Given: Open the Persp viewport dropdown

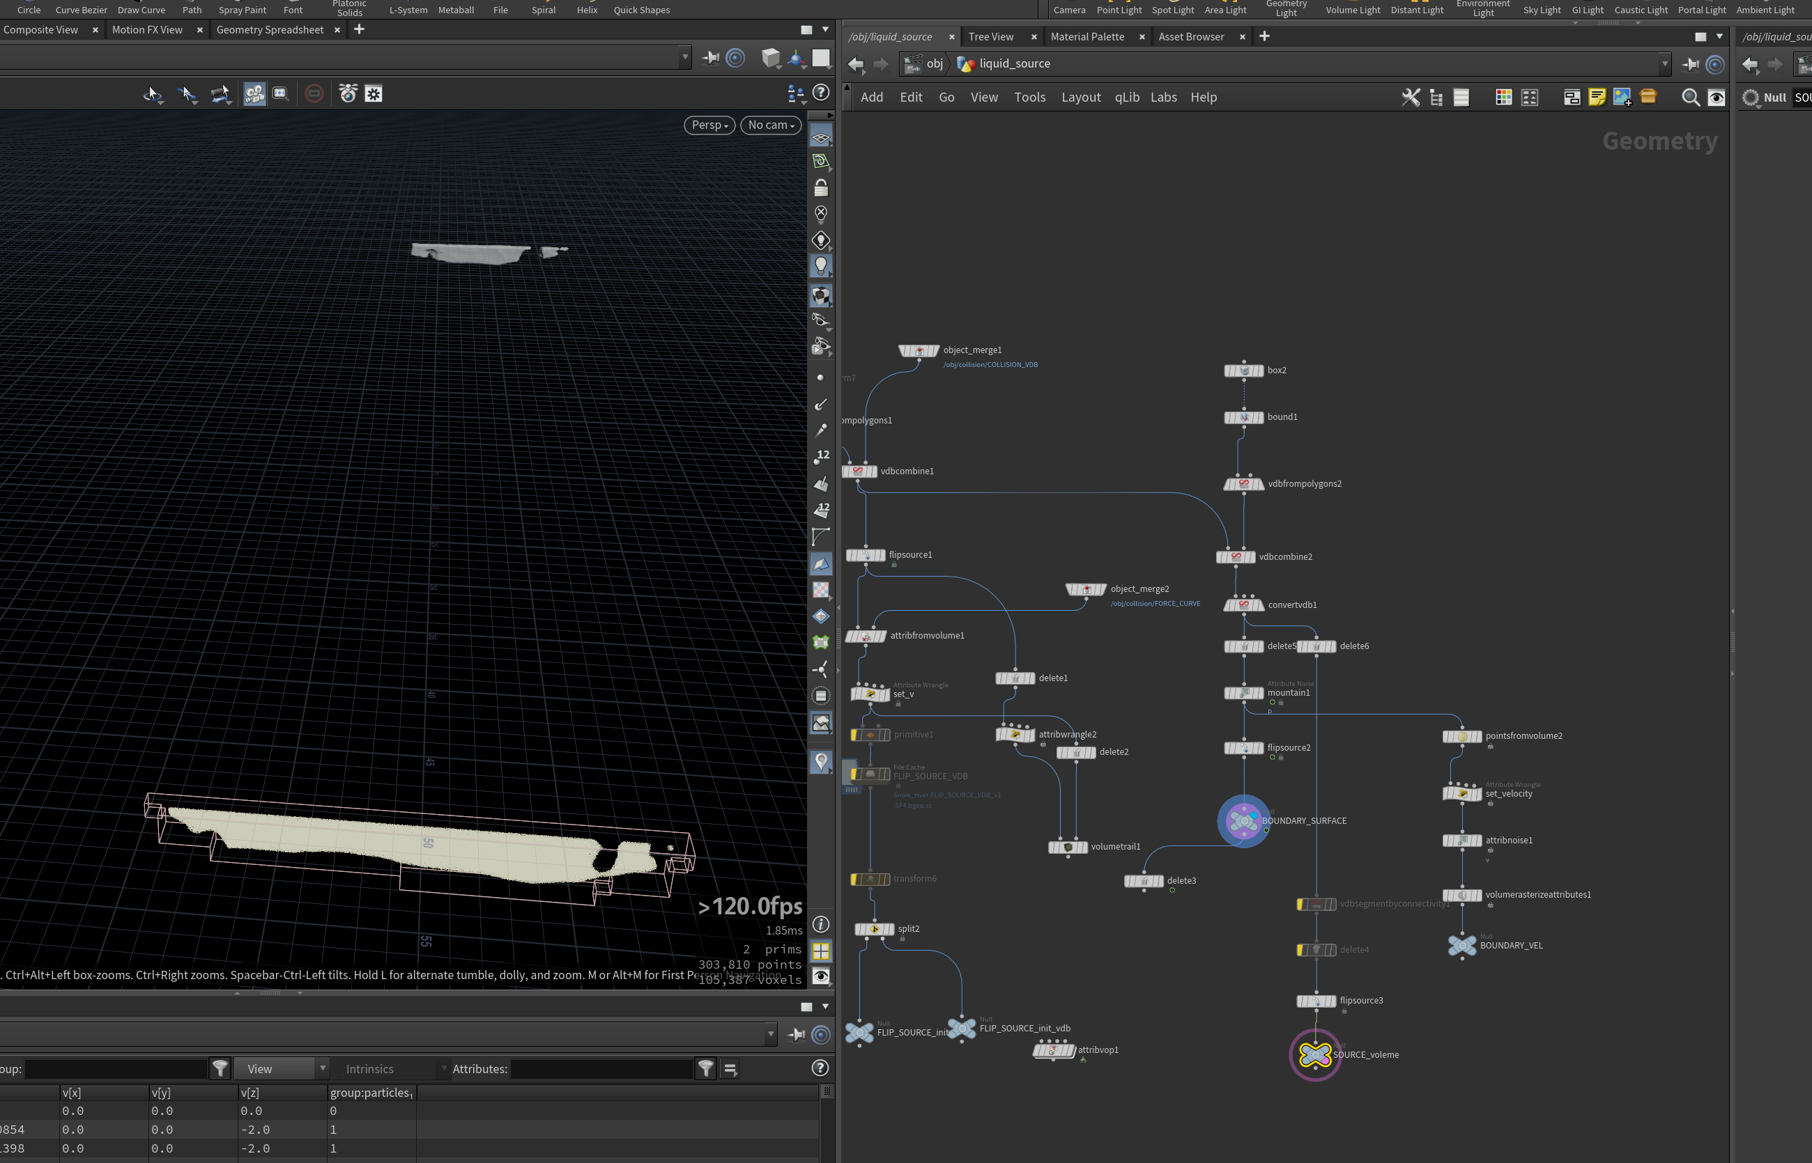Looking at the screenshot, I should 709,125.
